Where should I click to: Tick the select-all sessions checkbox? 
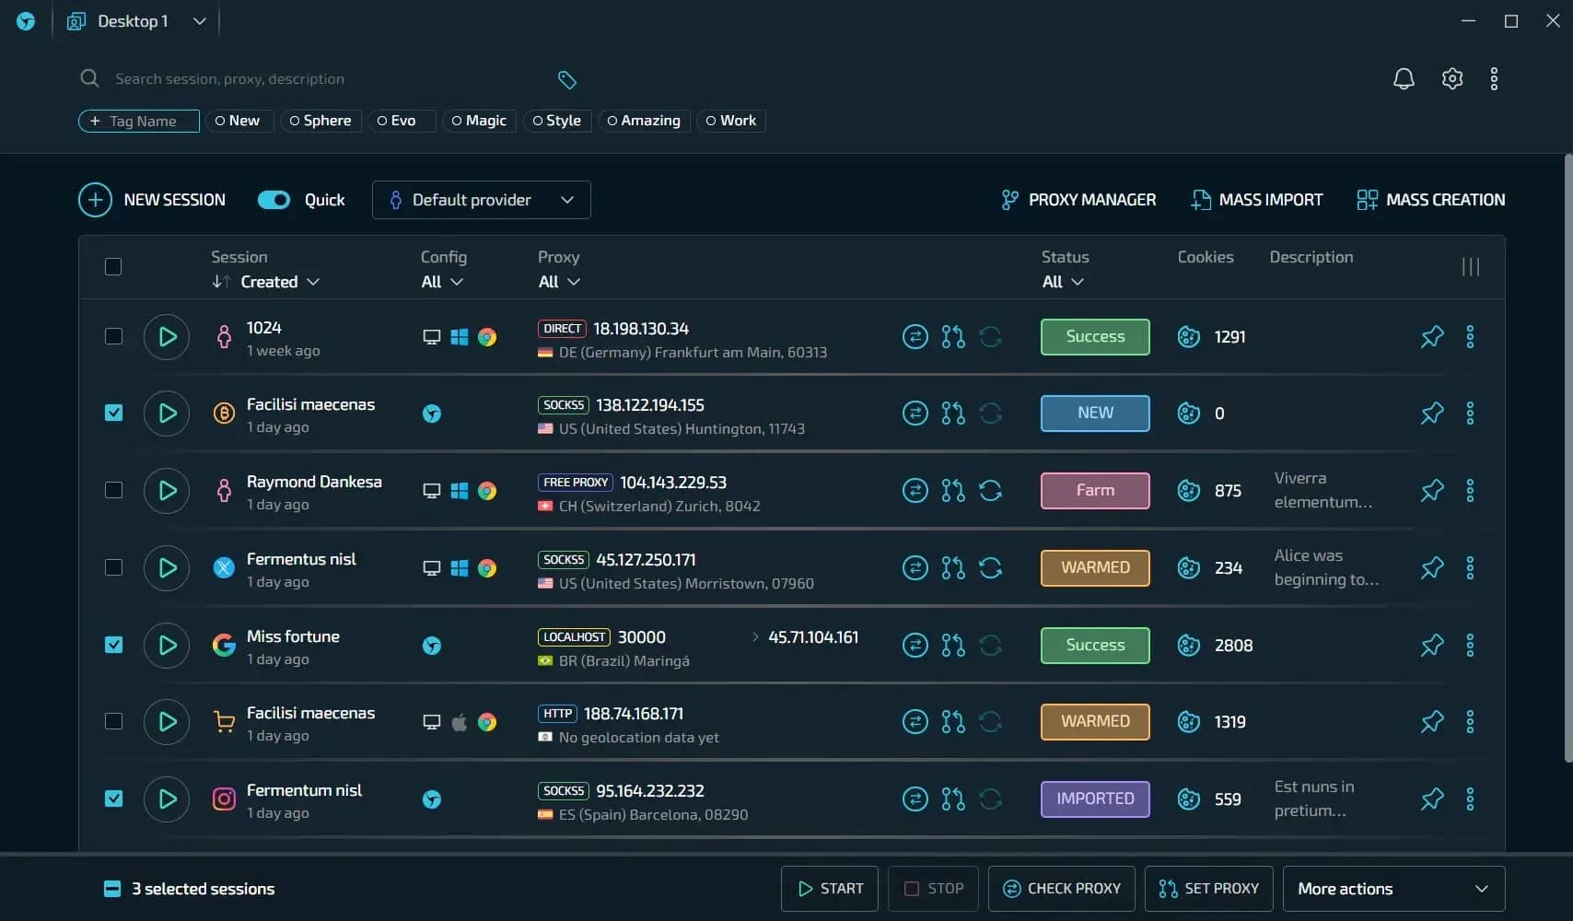coord(113,267)
